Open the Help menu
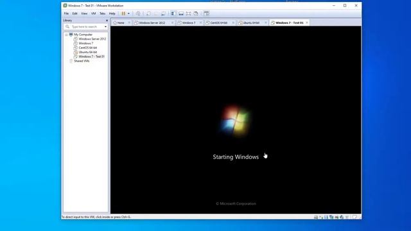 tap(112, 13)
